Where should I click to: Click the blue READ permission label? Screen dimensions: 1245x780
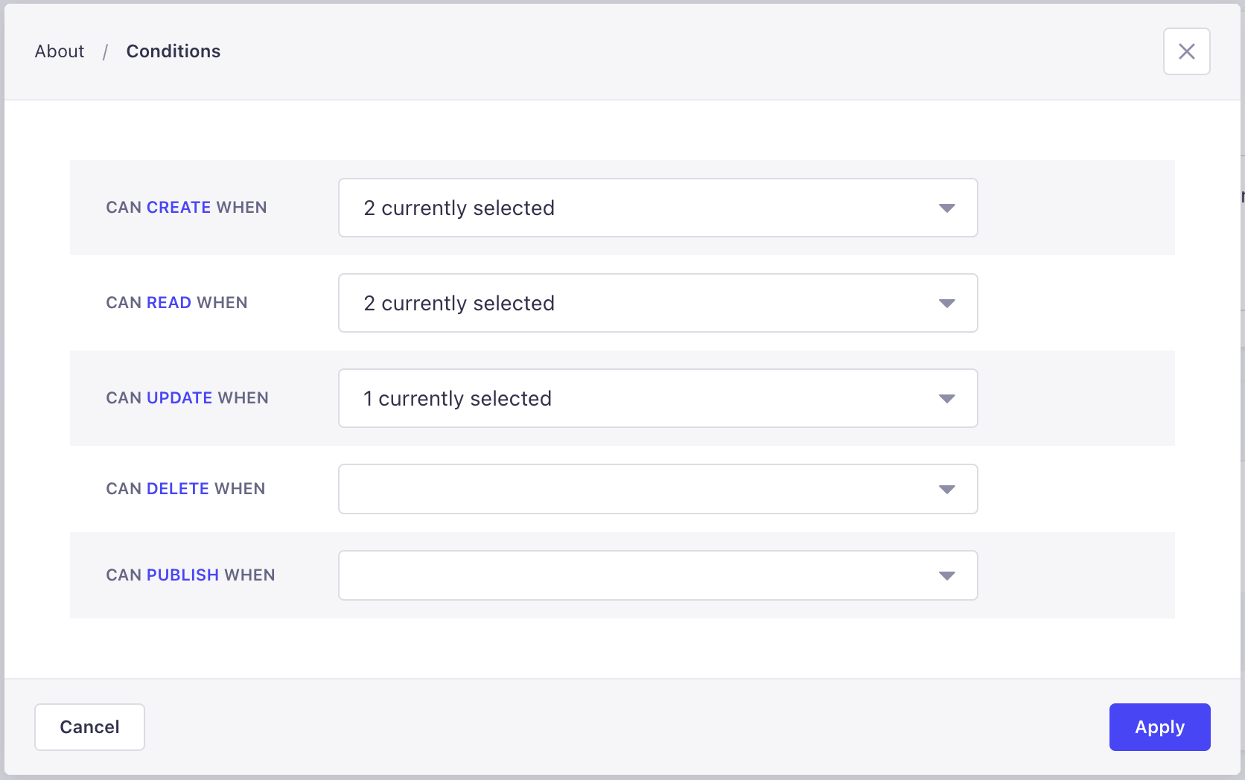pos(168,302)
